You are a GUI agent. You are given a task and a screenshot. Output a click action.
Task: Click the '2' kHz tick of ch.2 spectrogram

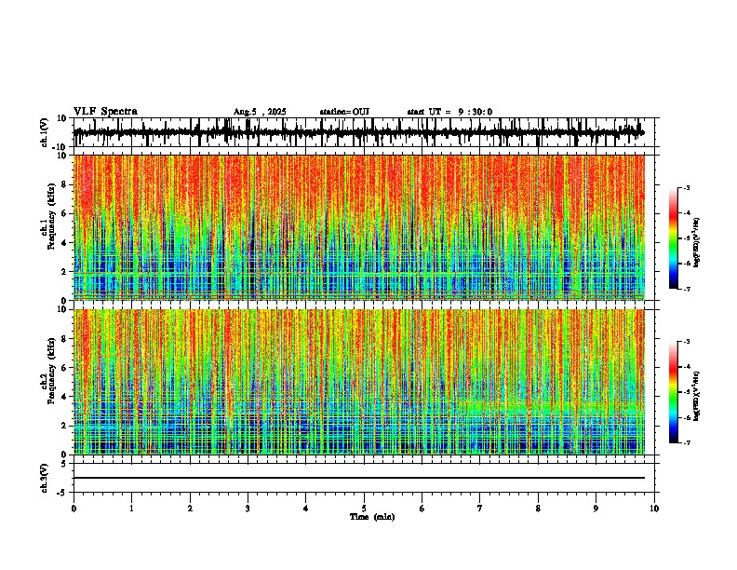pos(65,426)
